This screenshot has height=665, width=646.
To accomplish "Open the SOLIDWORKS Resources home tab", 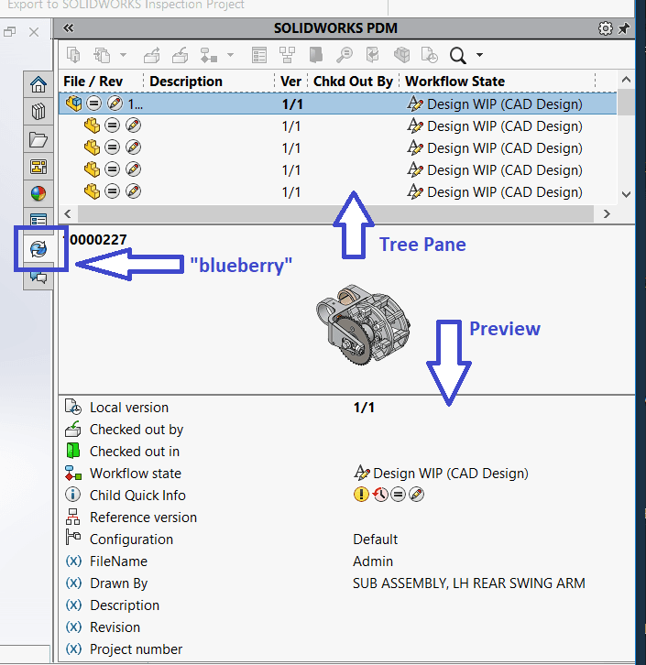I will coord(38,84).
